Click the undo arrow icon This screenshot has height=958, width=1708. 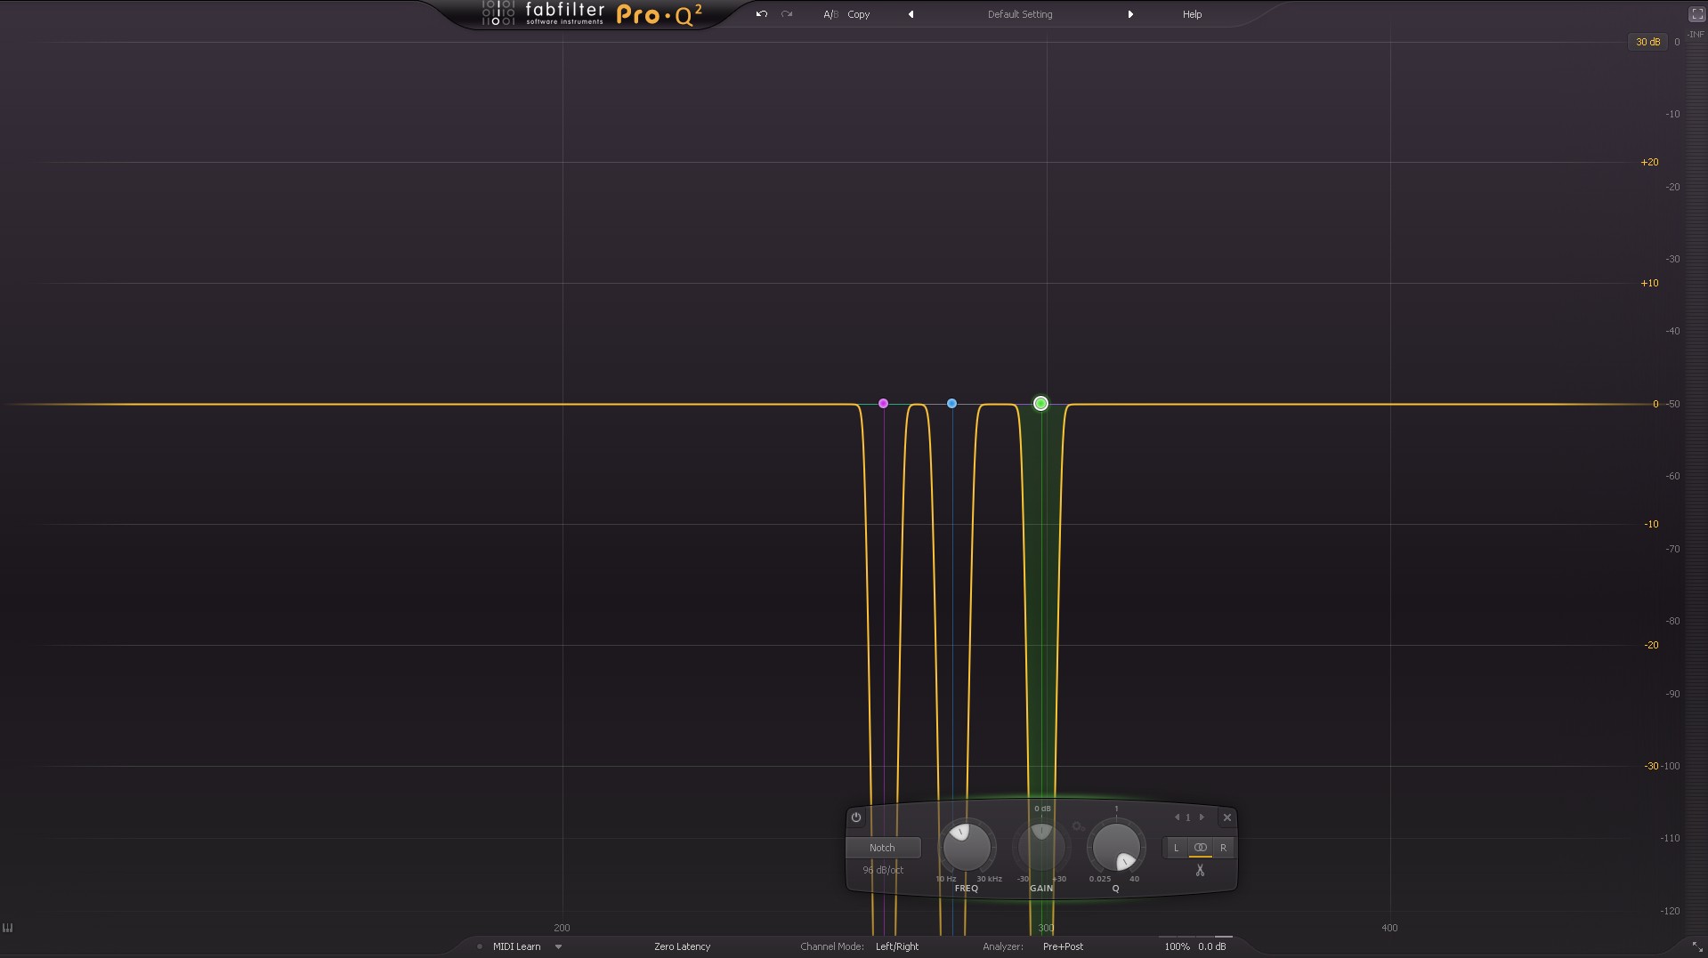tap(761, 14)
